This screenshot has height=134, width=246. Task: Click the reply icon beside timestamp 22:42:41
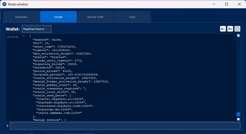click(x=24, y=36)
